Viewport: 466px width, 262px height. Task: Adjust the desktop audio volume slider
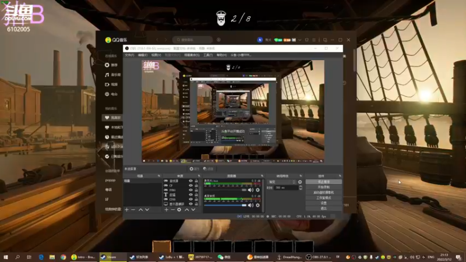tap(225, 205)
